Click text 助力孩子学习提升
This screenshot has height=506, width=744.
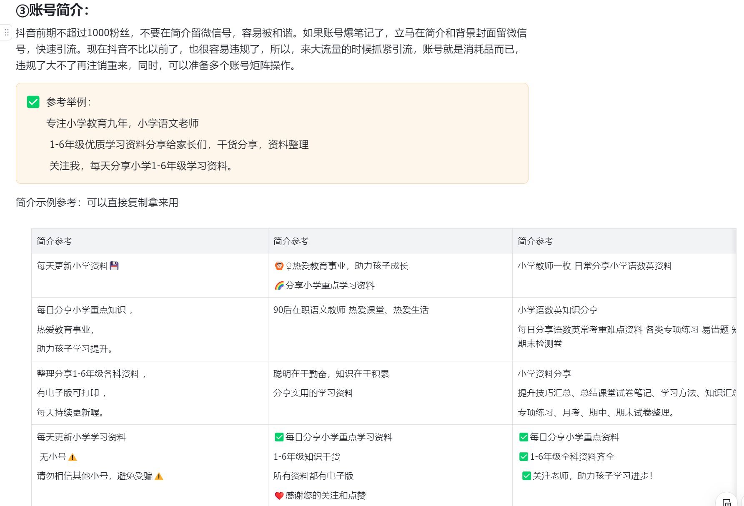pyautogui.click(x=75, y=349)
